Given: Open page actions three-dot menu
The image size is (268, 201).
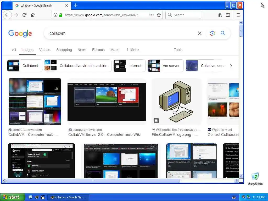Looking at the screenshot, I should (x=152, y=15).
